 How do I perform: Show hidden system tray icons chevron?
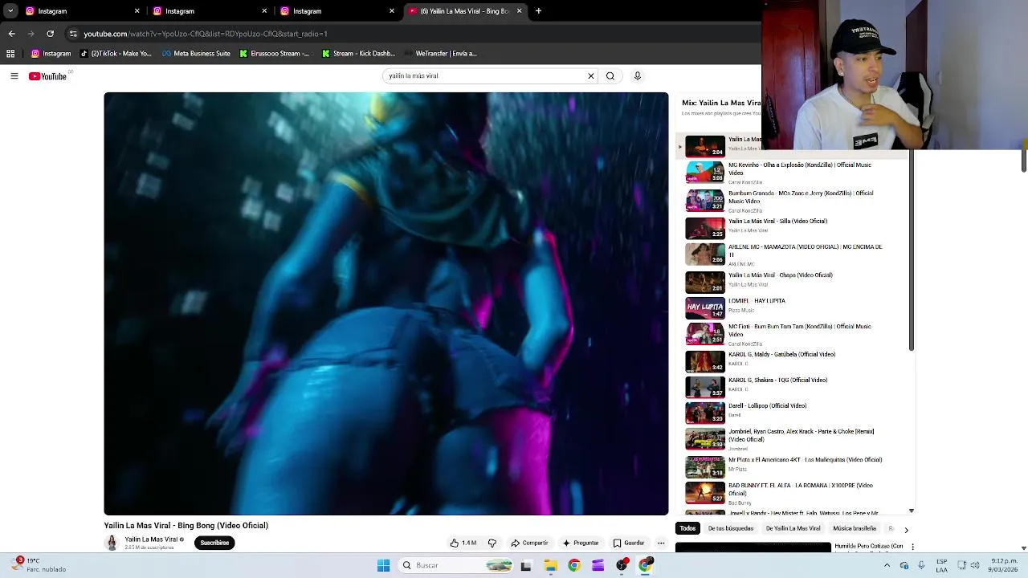coord(887,566)
